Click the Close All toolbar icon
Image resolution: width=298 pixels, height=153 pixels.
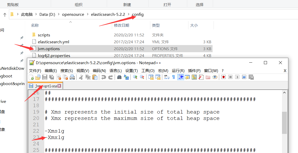click(65, 77)
